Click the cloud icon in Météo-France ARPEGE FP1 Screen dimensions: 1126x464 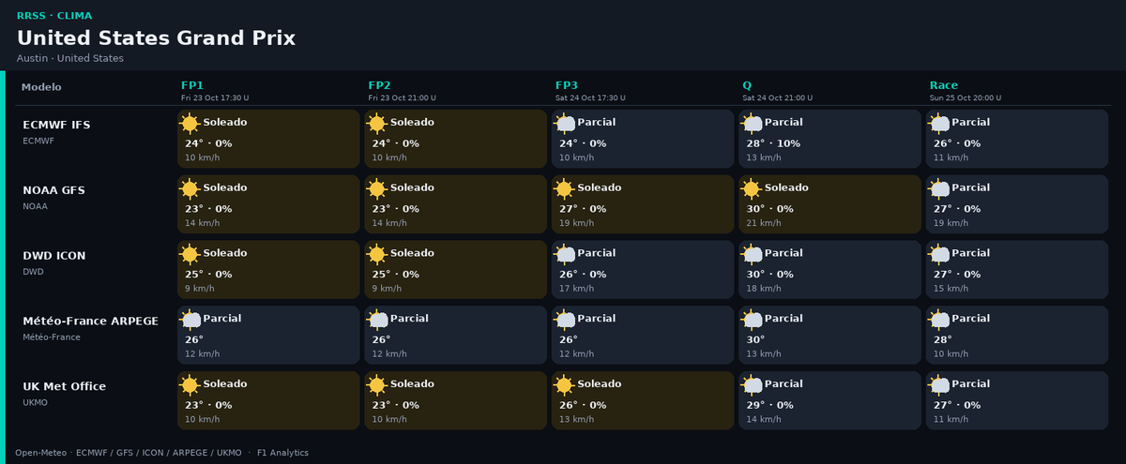[x=190, y=320]
